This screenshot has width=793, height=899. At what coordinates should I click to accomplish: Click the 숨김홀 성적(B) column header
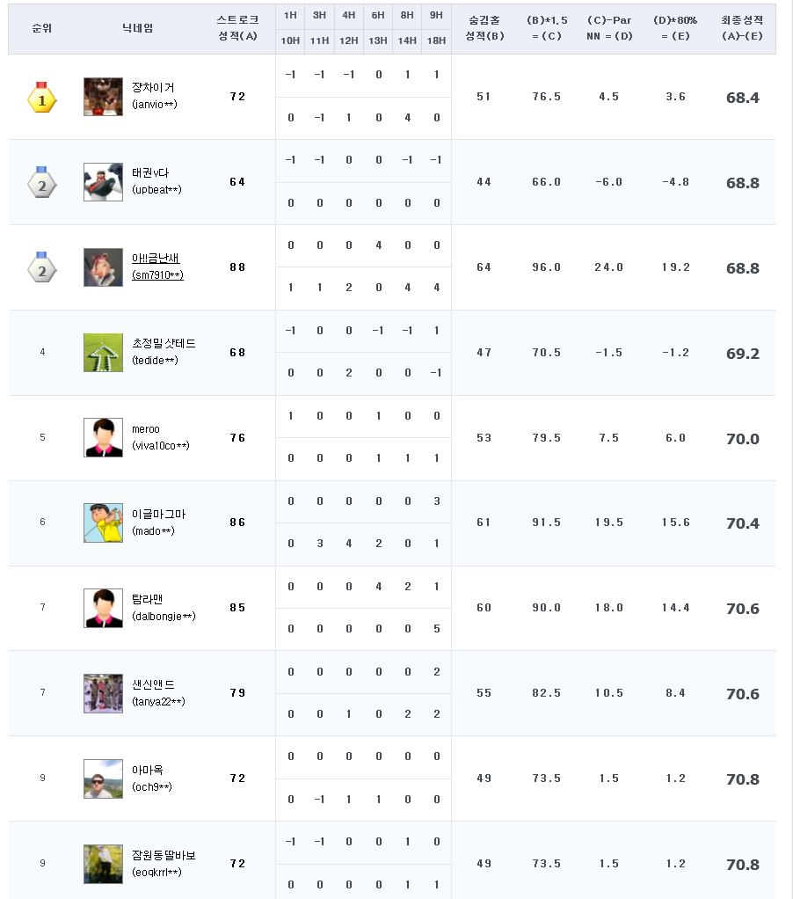pyautogui.click(x=484, y=28)
